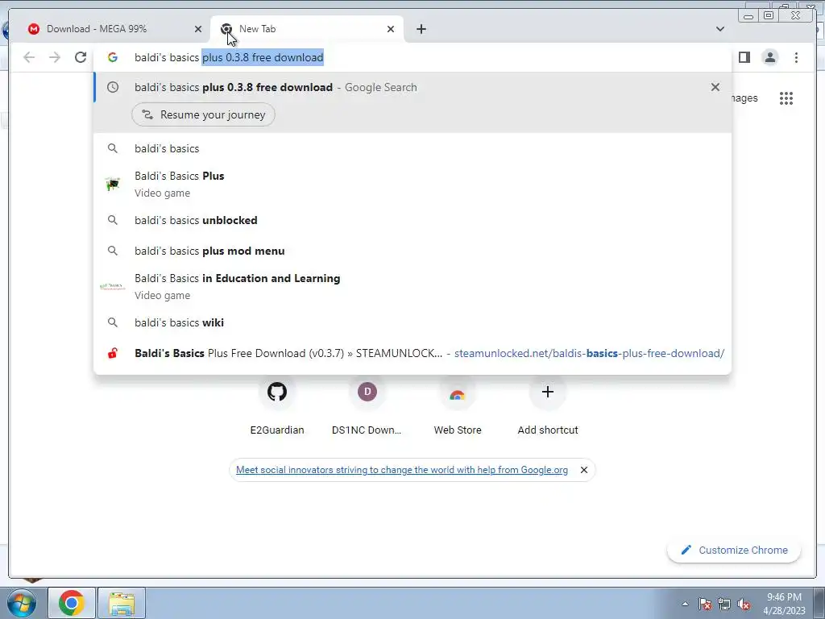Open the Windows Start menu
Screen dimensions: 825x619
click(21, 603)
